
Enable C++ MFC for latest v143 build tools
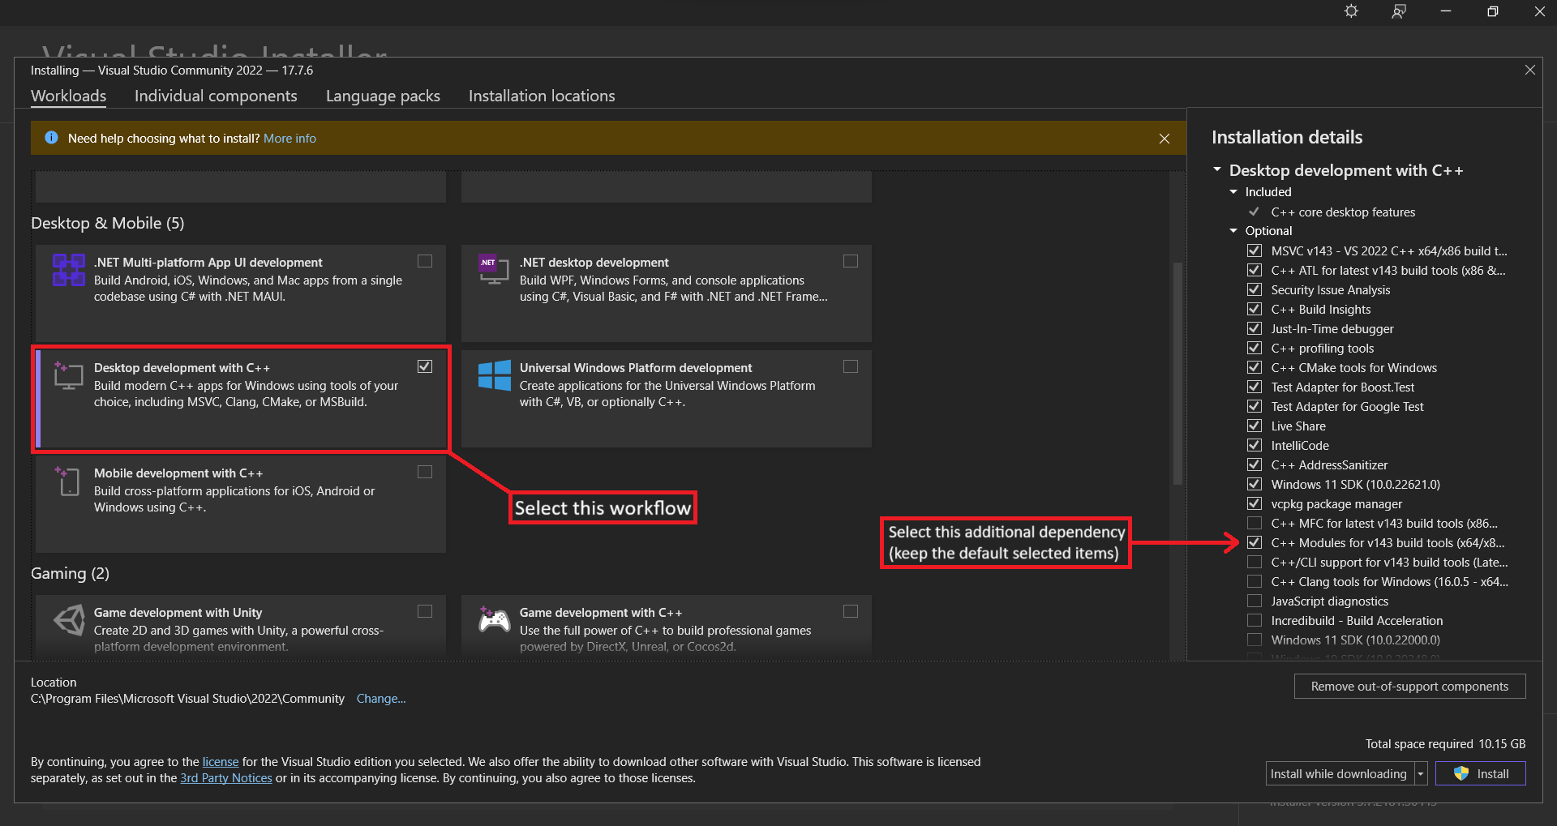point(1255,523)
